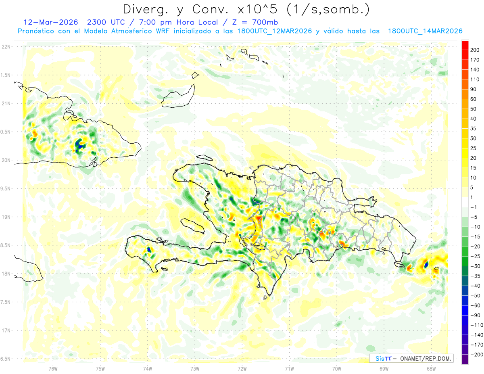Image resolution: width=484 pixels, height=374 pixels.
Task: Click the "7.5N" latitude label
Action: pos(6,302)
